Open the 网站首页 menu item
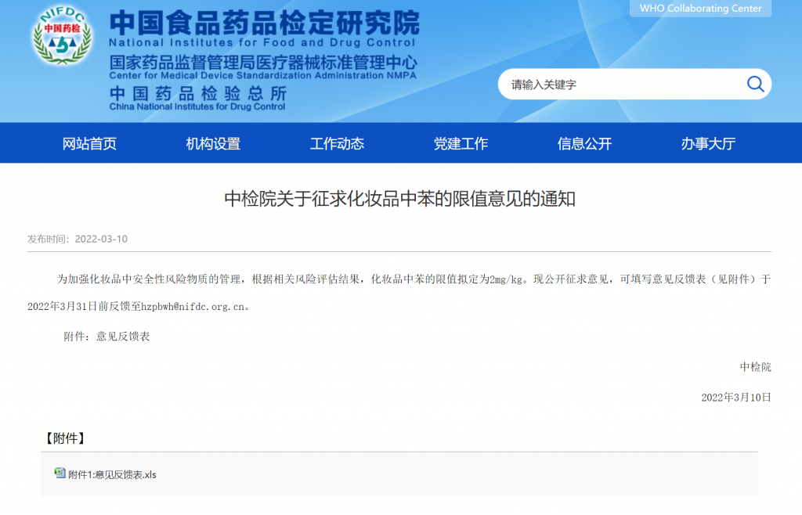 pyautogui.click(x=89, y=143)
